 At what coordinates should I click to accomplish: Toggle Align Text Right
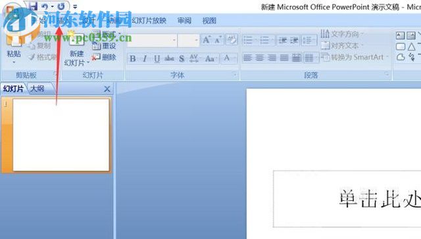(x=272, y=58)
